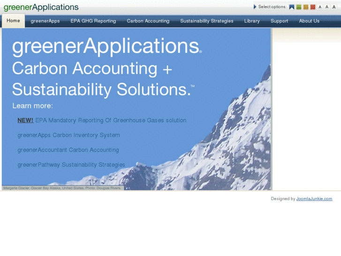Image resolution: width=341 pixels, height=256 pixels.
Task: Click the Select options: label
Action: coord(273,7)
